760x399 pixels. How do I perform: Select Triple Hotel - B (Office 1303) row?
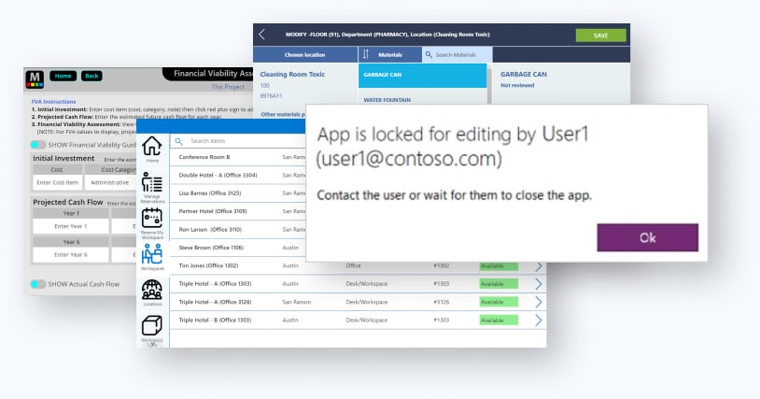359,320
